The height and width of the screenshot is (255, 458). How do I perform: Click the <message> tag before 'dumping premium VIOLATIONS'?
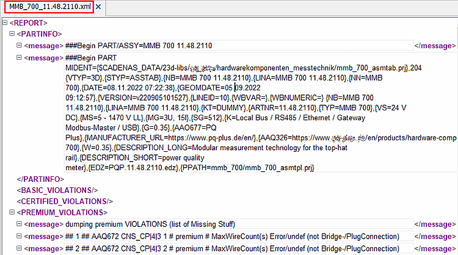point(44,224)
